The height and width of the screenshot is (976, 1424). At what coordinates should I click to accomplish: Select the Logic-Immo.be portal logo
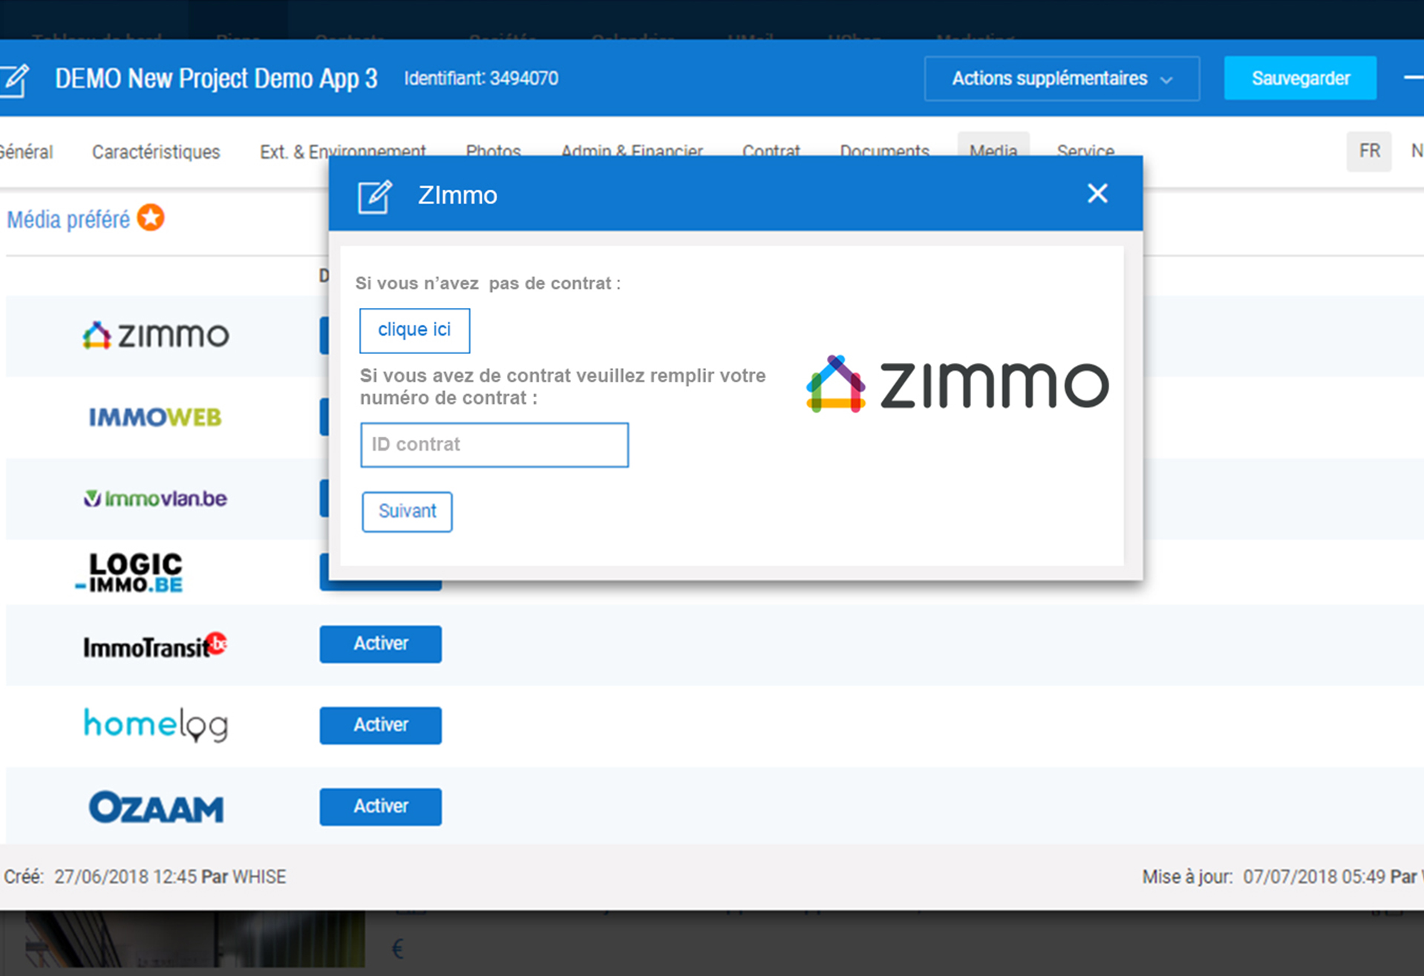pos(131,572)
